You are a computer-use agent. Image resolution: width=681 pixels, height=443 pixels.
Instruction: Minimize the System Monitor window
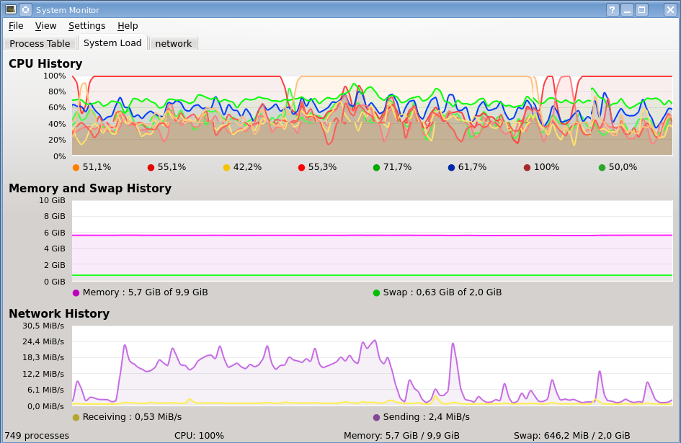(627, 9)
